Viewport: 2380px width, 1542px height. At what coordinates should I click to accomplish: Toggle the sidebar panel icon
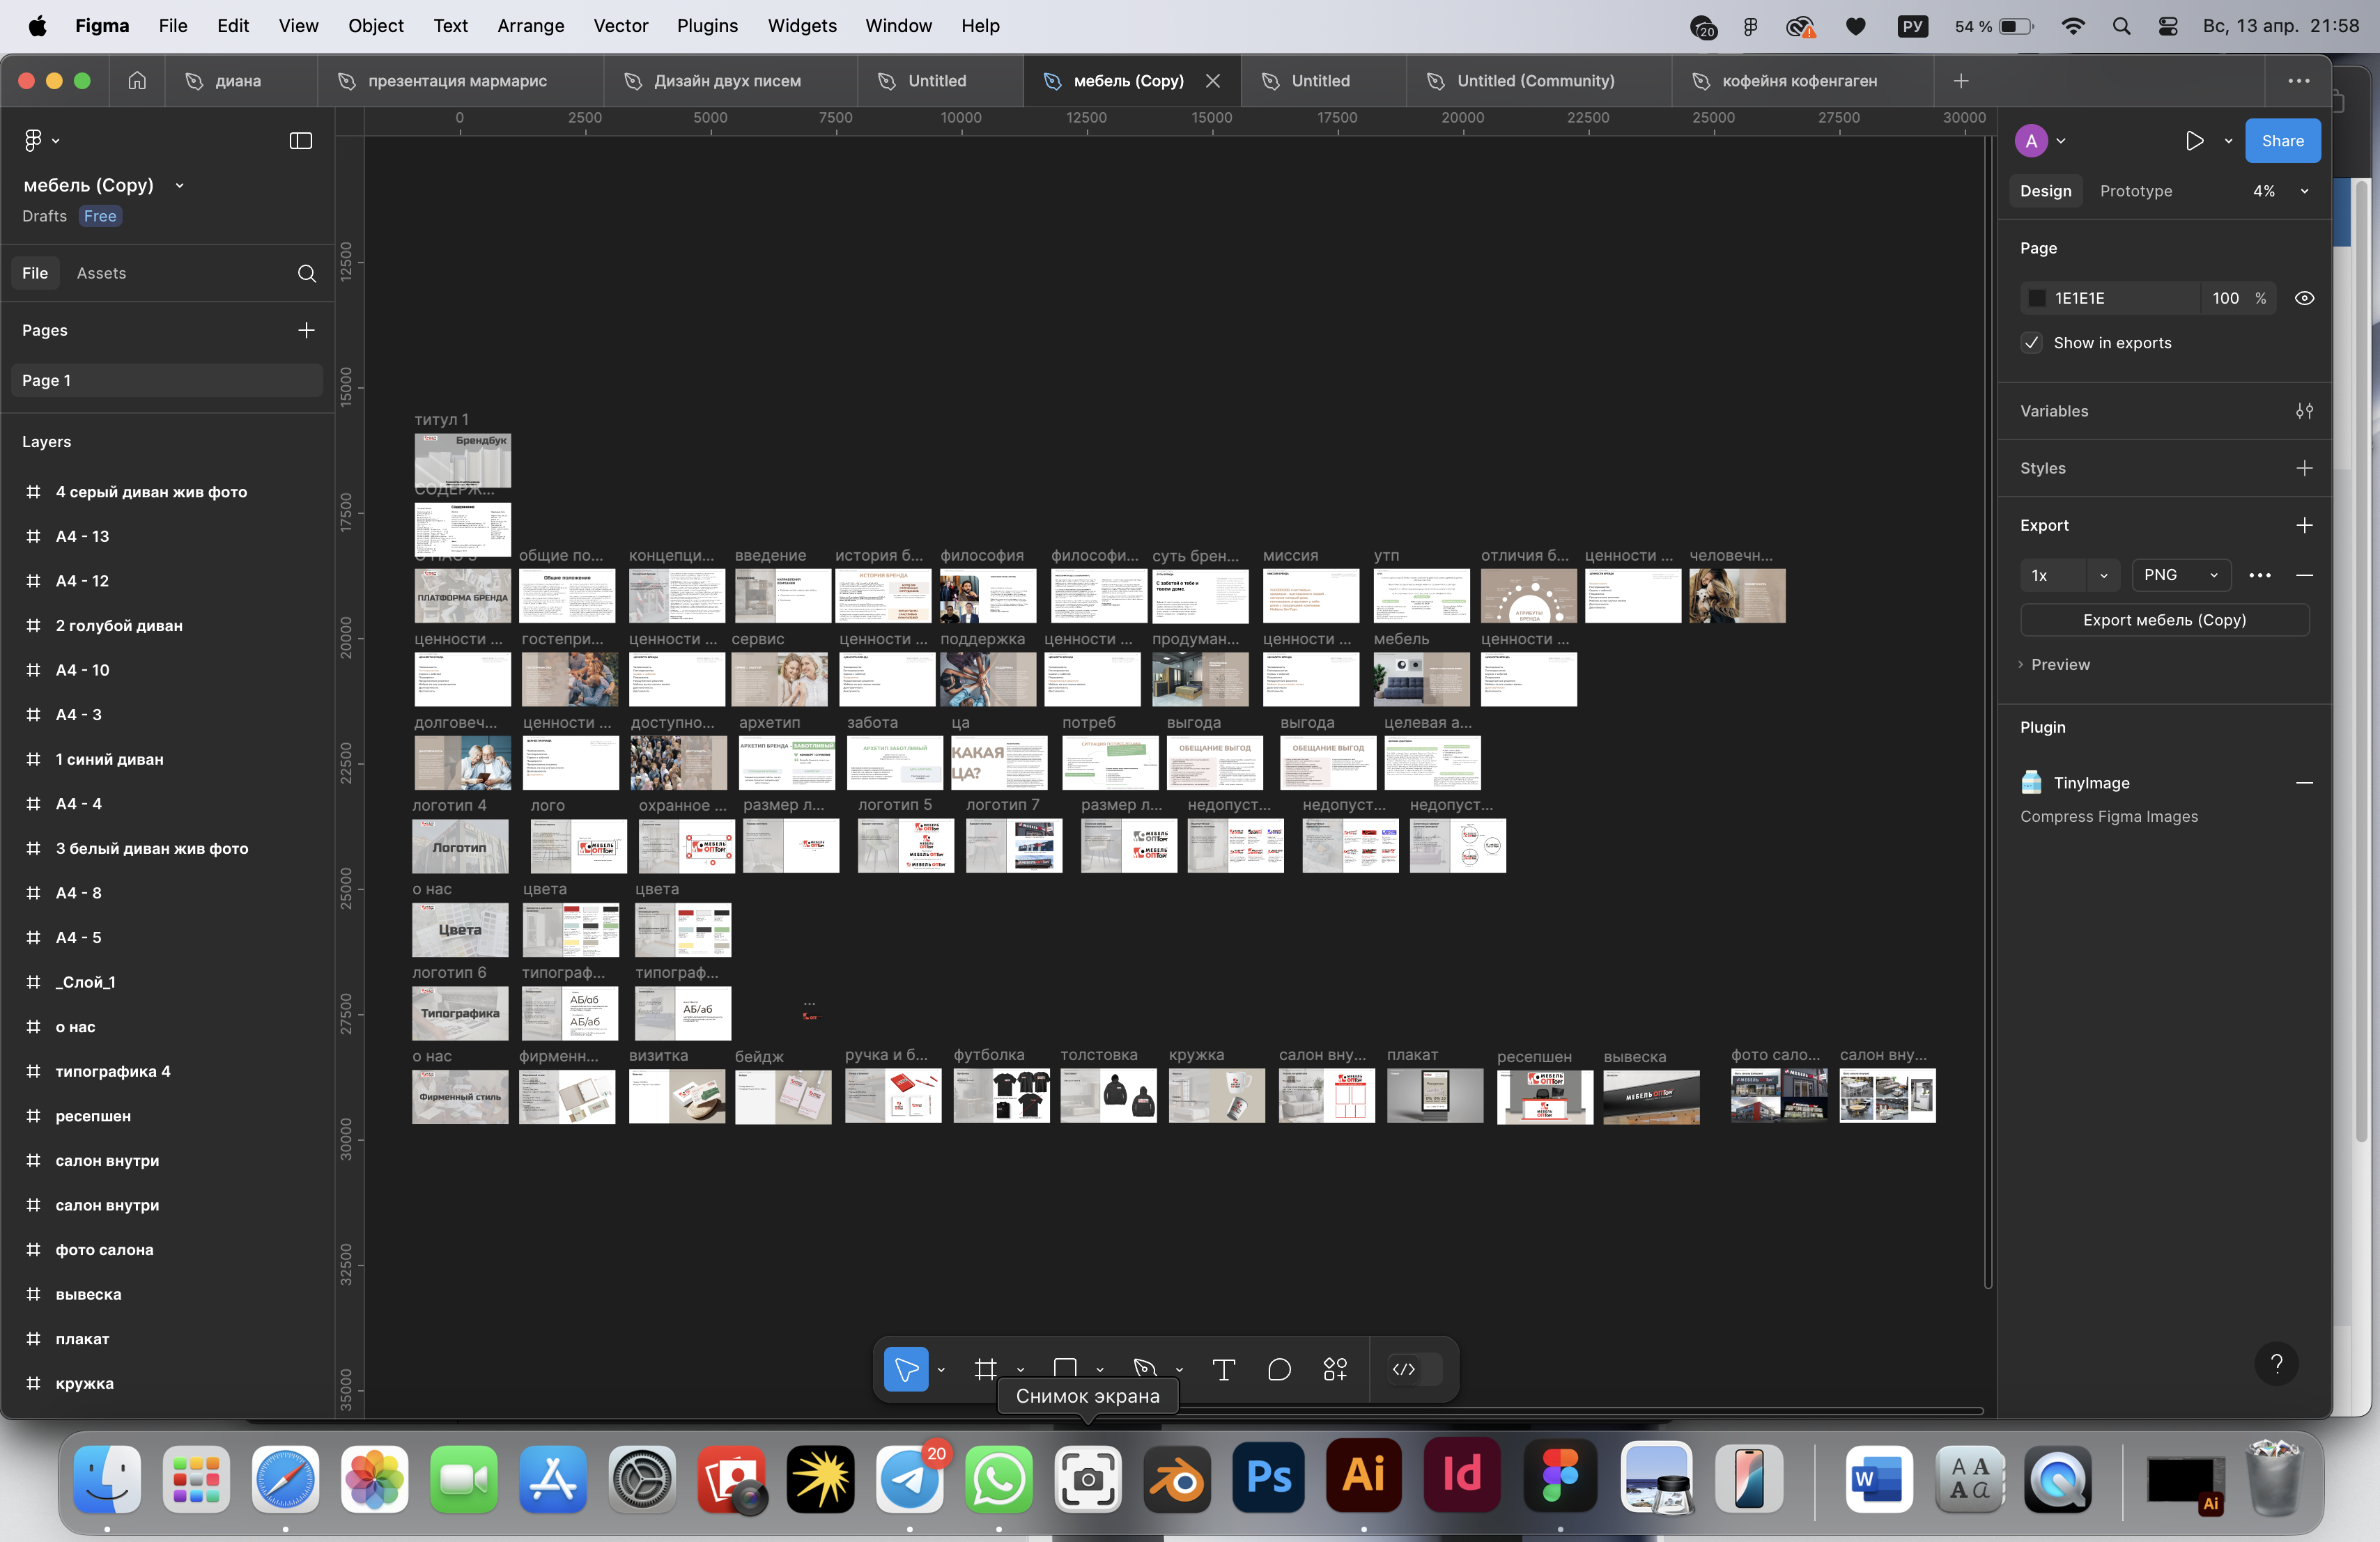tap(300, 141)
